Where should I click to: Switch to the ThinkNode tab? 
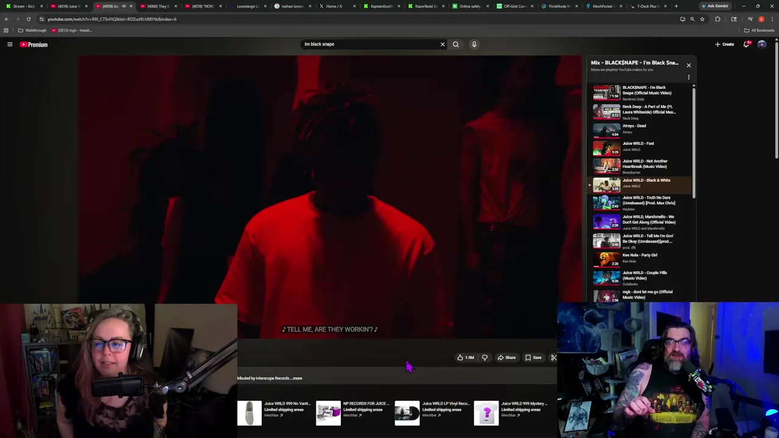[x=559, y=6]
